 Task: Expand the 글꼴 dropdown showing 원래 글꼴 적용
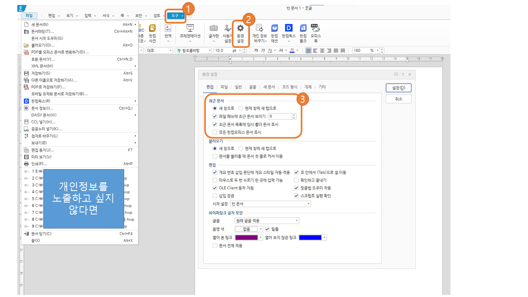(x=266, y=221)
